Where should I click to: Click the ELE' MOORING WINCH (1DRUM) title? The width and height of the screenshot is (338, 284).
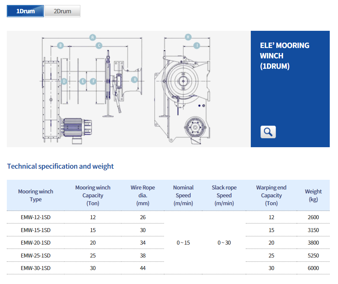pos(285,56)
